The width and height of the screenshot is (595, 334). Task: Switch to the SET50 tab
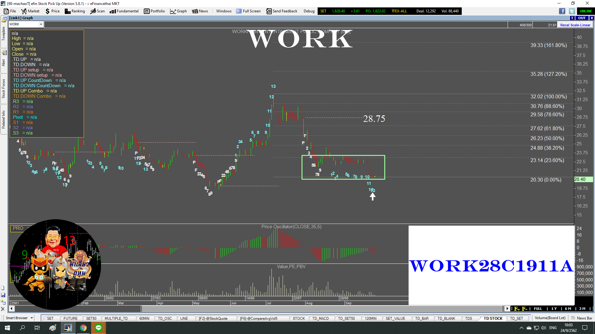click(x=91, y=318)
